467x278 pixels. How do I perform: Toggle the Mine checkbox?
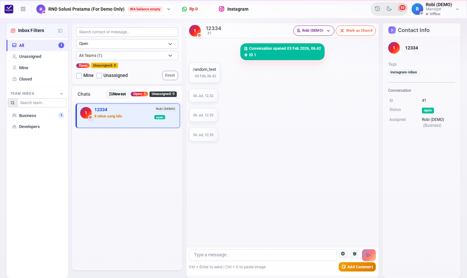click(79, 76)
